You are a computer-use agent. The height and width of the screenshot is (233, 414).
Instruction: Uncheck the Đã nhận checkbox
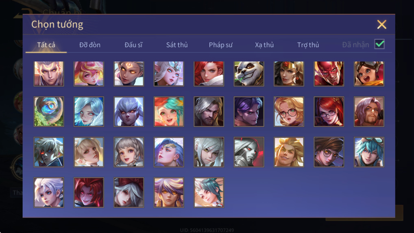pos(379,44)
